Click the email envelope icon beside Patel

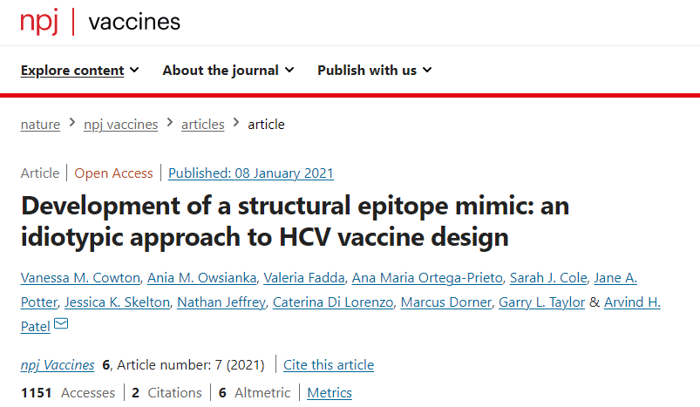click(x=61, y=323)
